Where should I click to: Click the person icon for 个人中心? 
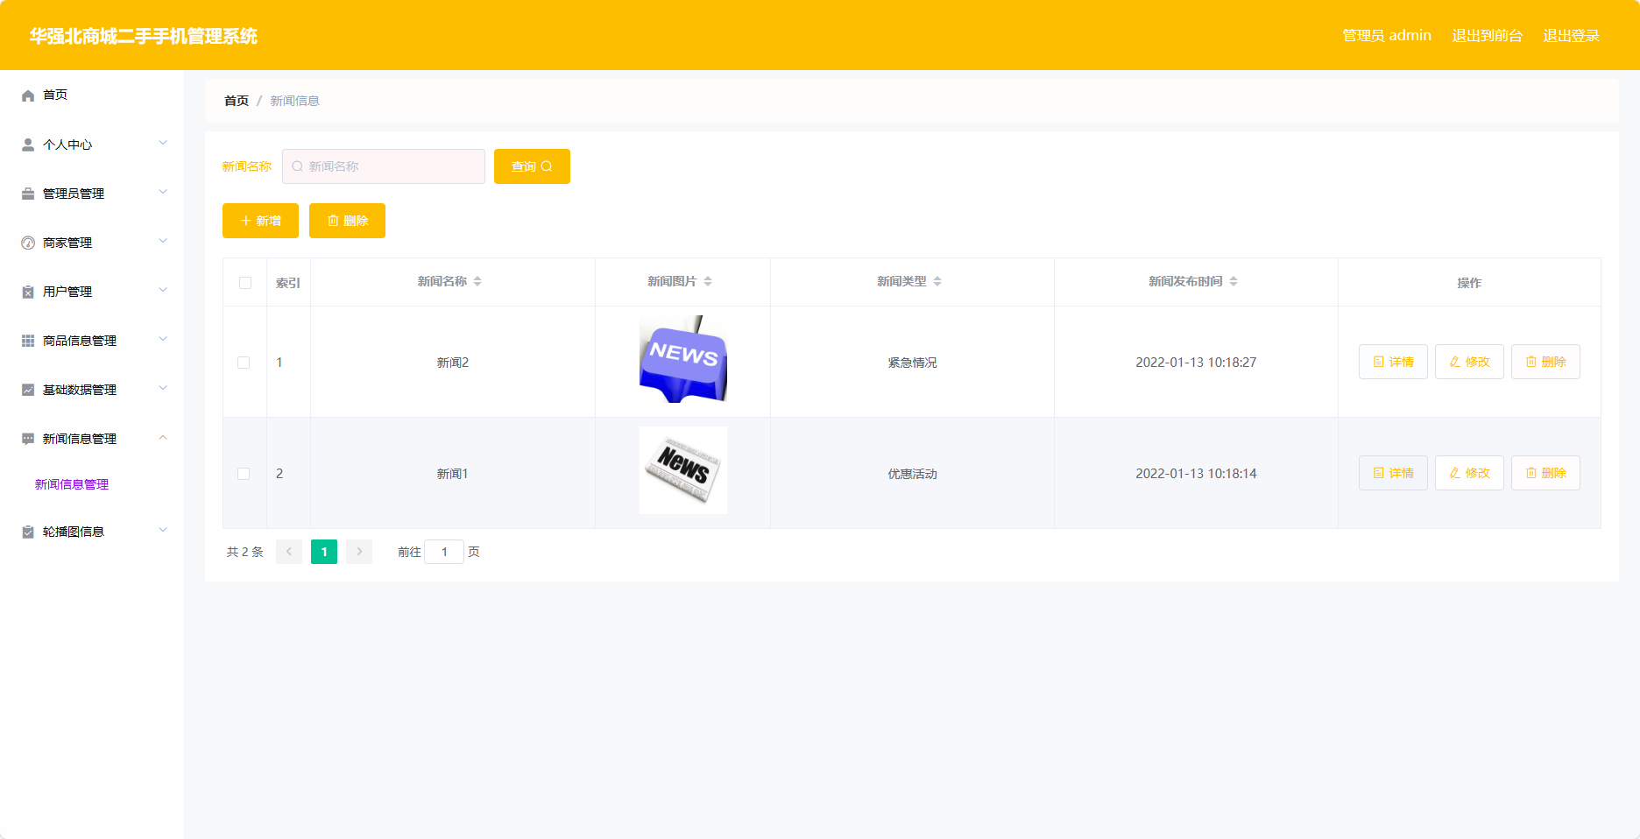[x=28, y=145]
